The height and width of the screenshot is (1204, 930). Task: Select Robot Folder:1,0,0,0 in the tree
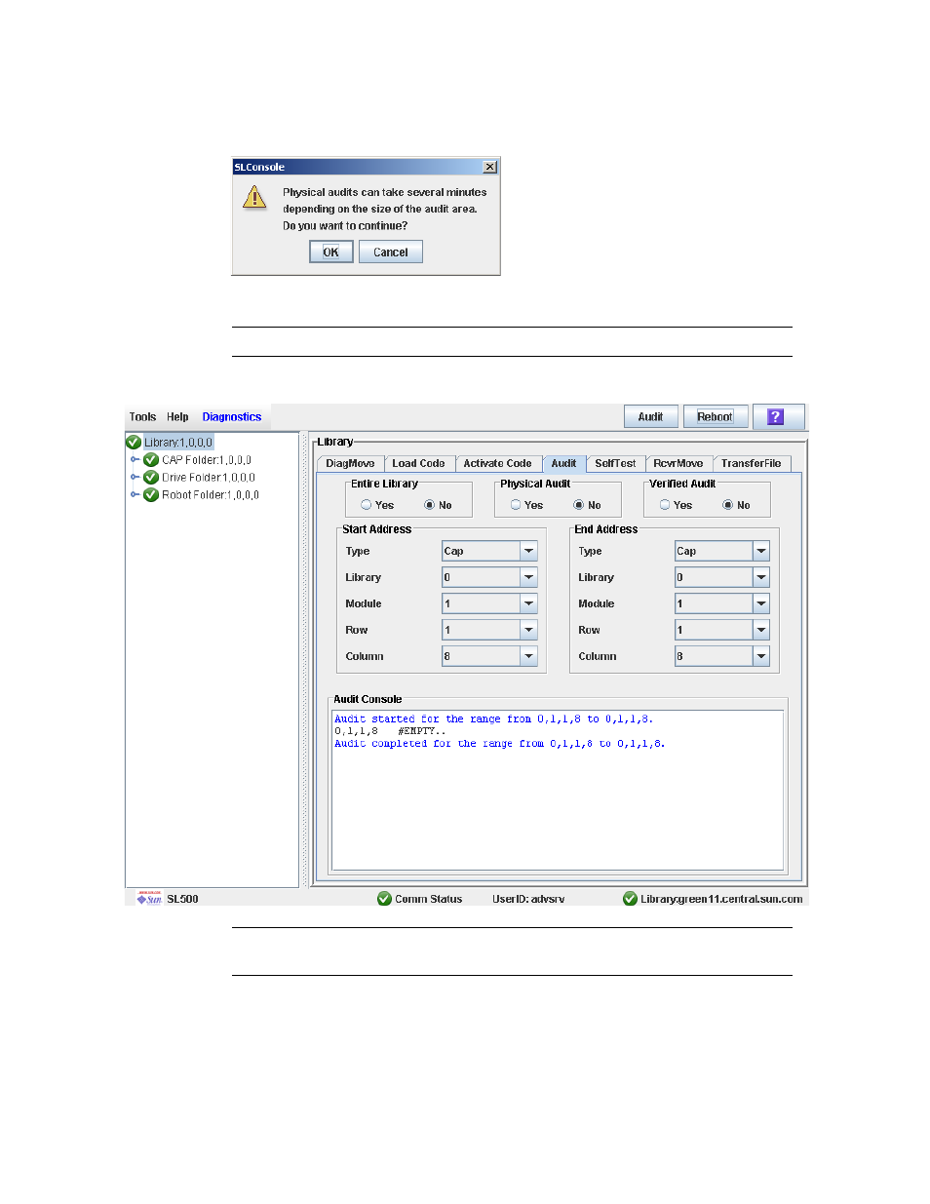pyautogui.click(x=211, y=495)
